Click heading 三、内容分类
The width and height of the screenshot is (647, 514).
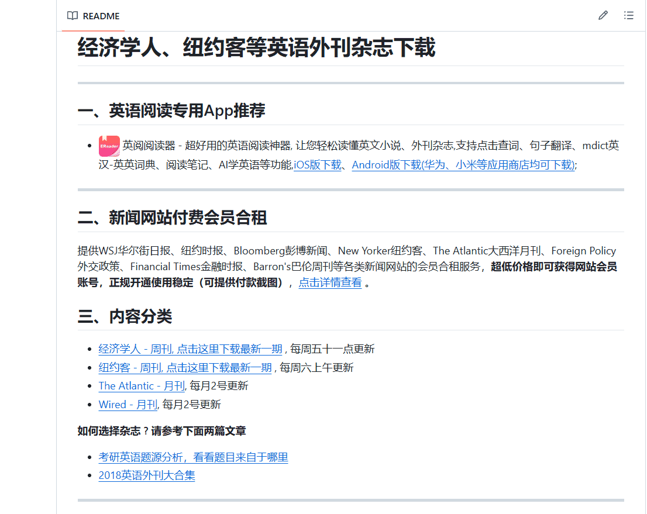tap(125, 316)
